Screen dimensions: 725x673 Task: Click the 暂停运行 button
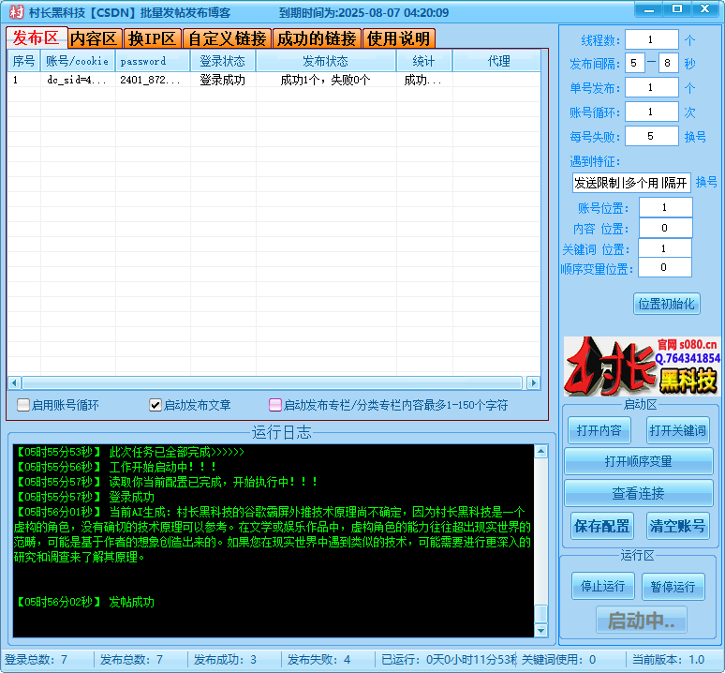coord(673,587)
